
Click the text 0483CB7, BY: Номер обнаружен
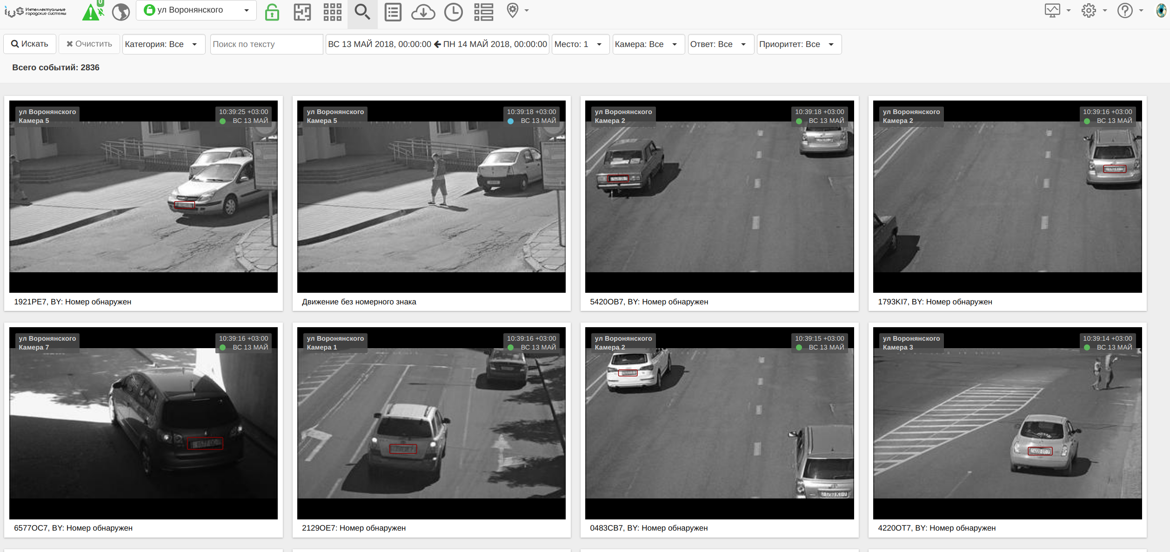[x=649, y=528]
